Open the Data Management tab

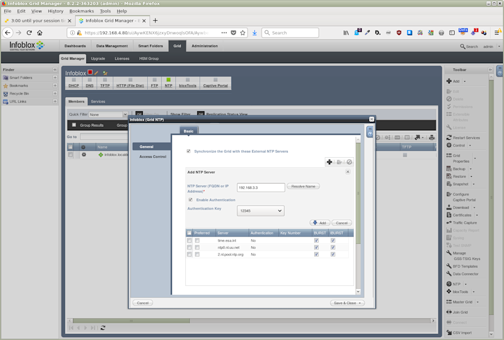112,46
